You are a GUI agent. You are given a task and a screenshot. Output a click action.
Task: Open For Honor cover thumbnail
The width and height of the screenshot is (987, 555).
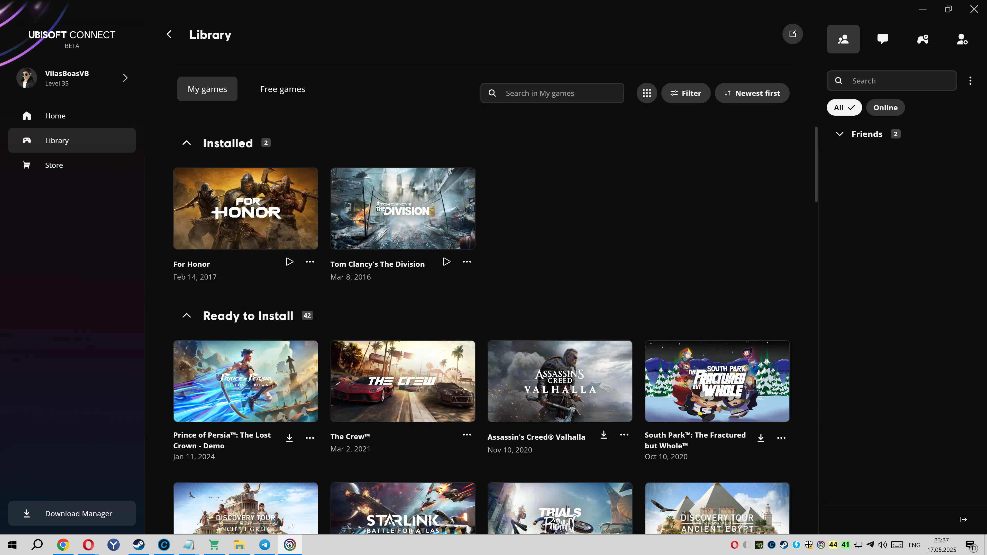click(246, 208)
